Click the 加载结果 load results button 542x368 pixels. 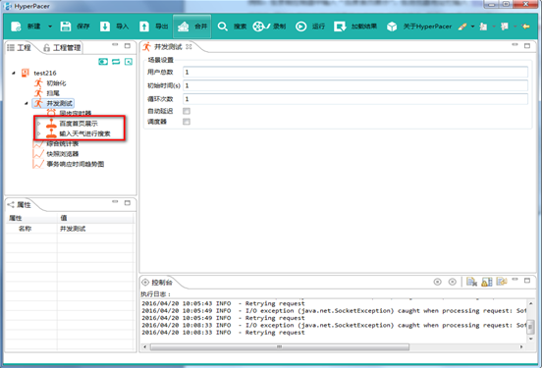tap(355, 26)
